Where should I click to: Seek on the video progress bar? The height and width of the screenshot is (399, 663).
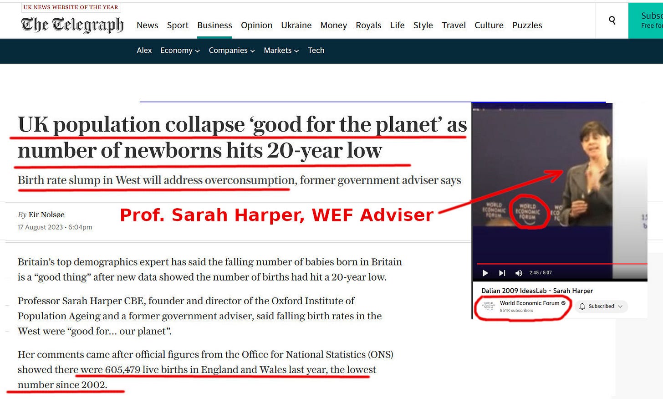click(562, 264)
